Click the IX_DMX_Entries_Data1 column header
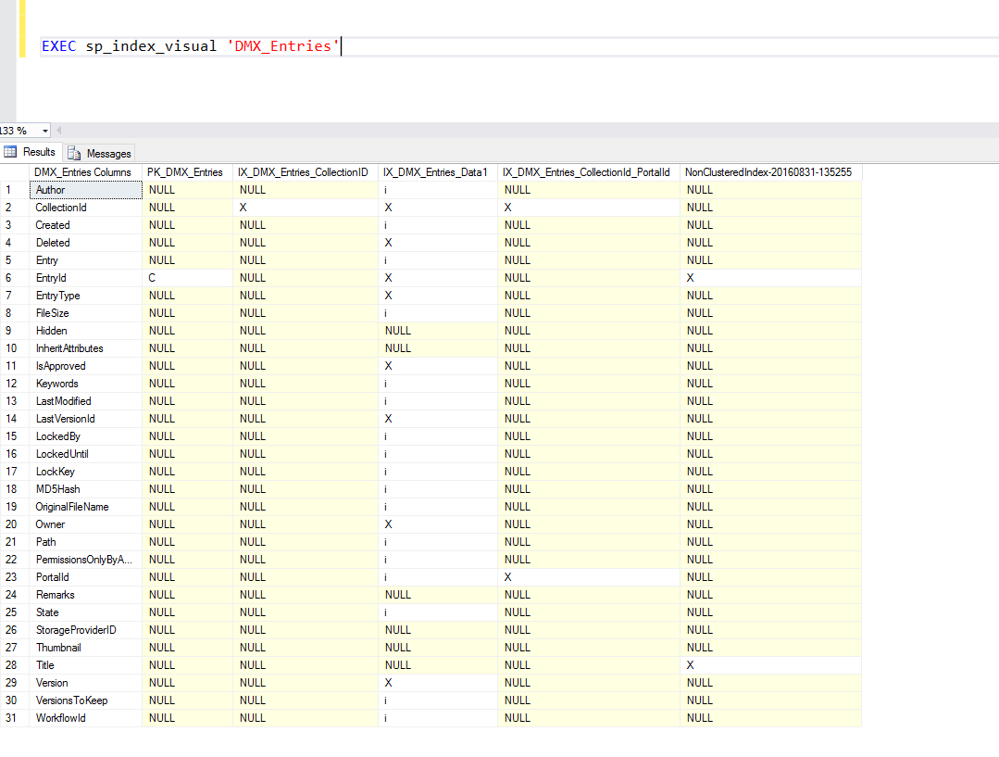999x757 pixels. [435, 172]
